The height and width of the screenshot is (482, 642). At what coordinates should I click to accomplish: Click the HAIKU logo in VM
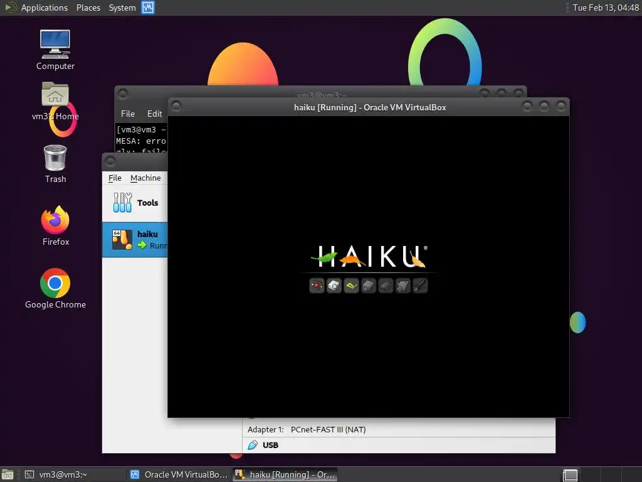tap(369, 257)
